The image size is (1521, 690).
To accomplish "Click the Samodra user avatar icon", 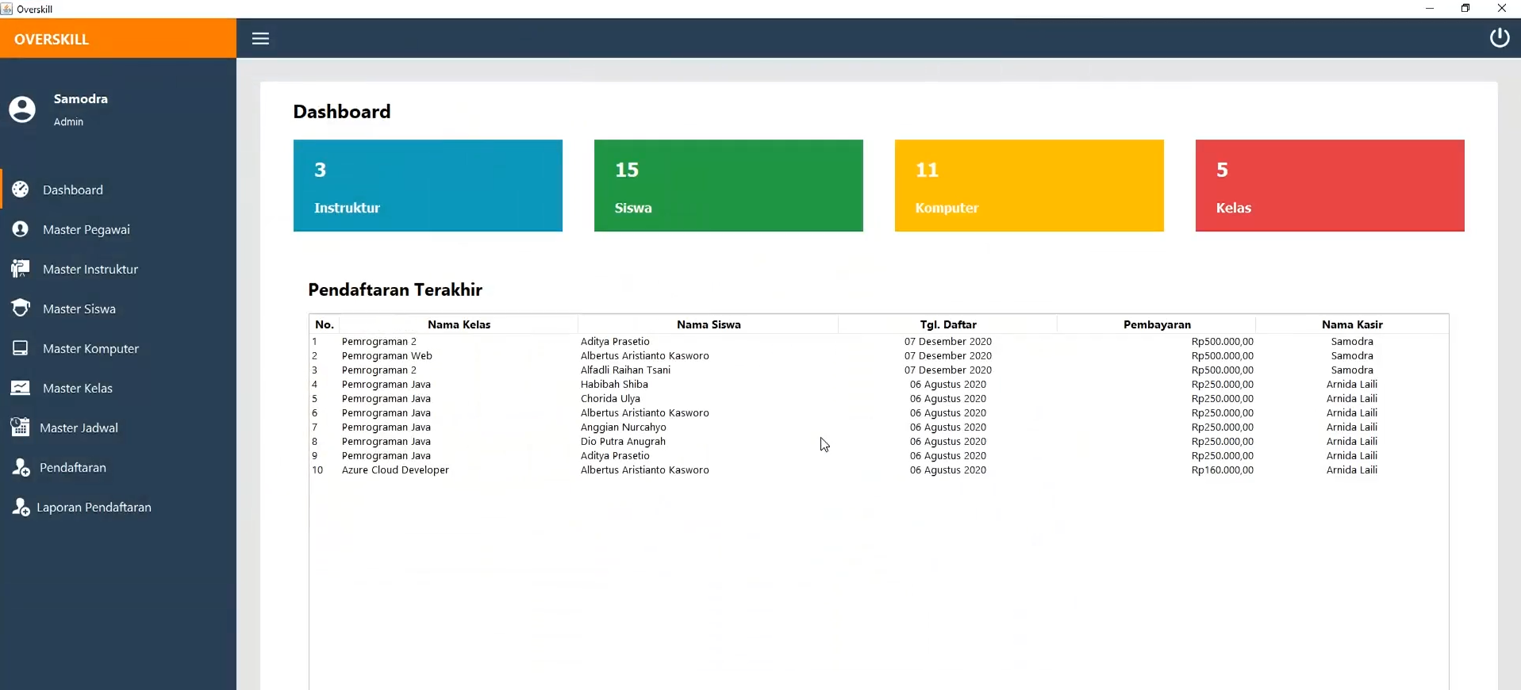I will pyautogui.click(x=22, y=109).
